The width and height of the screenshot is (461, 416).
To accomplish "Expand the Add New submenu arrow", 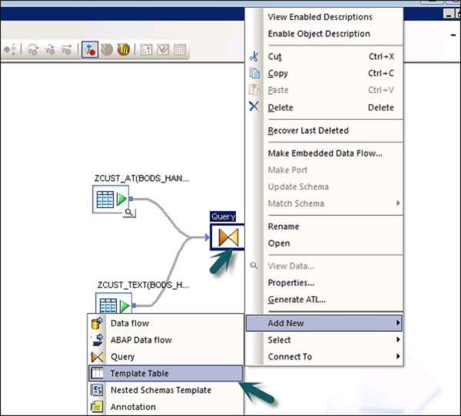I will click(x=397, y=323).
